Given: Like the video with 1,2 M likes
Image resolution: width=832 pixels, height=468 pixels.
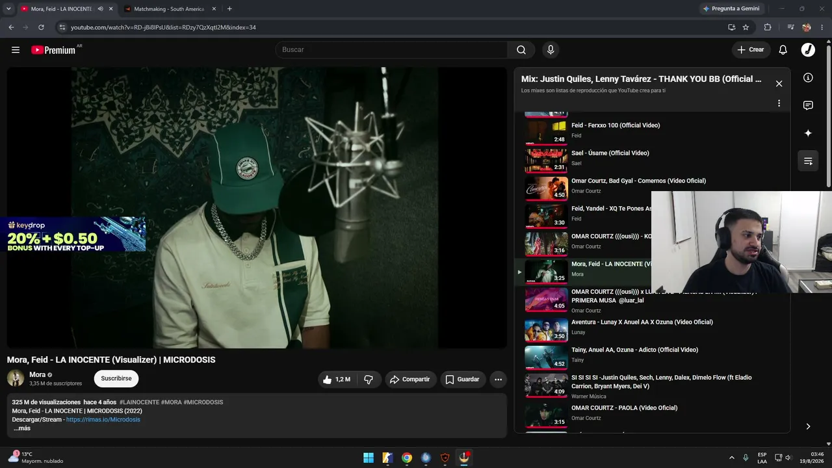Looking at the screenshot, I should point(337,380).
